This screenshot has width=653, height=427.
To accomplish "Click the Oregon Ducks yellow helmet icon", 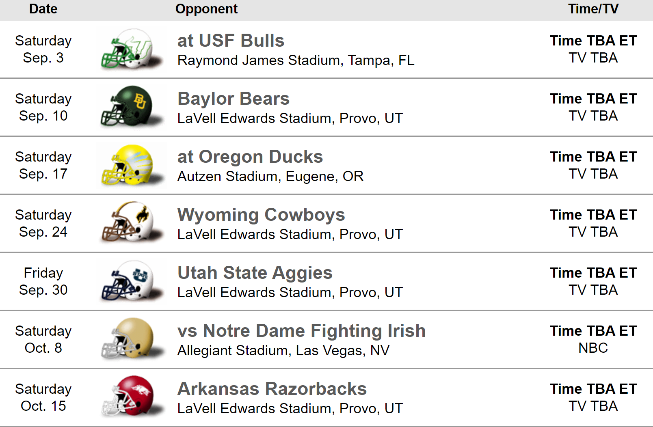I will point(131,165).
